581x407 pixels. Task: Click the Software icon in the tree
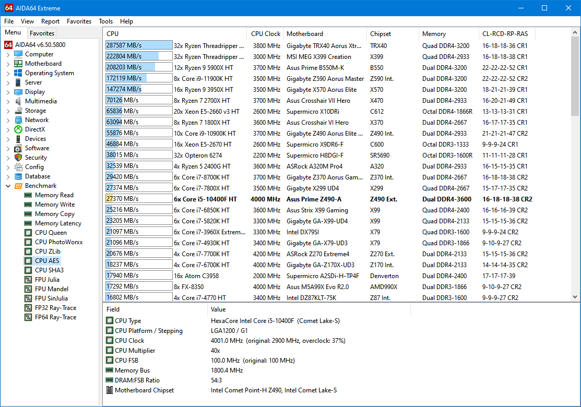tap(18, 148)
